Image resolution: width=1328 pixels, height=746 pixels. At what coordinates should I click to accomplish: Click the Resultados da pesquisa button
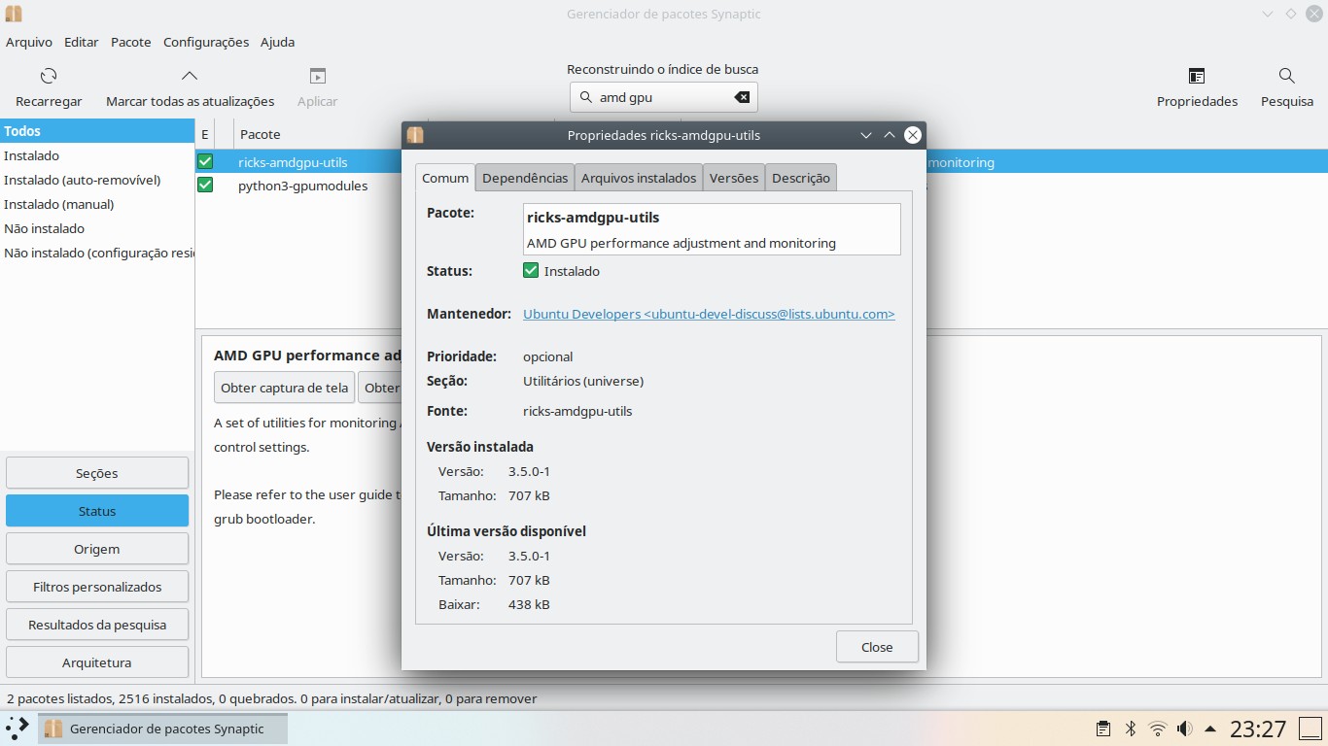click(x=97, y=625)
